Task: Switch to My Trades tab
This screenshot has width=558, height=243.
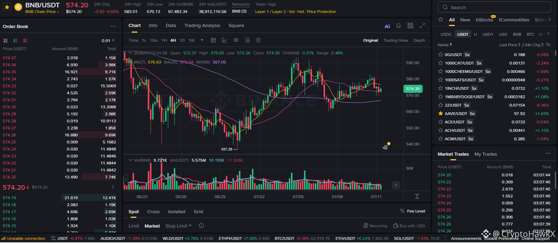Action: pyautogui.click(x=486, y=154)
